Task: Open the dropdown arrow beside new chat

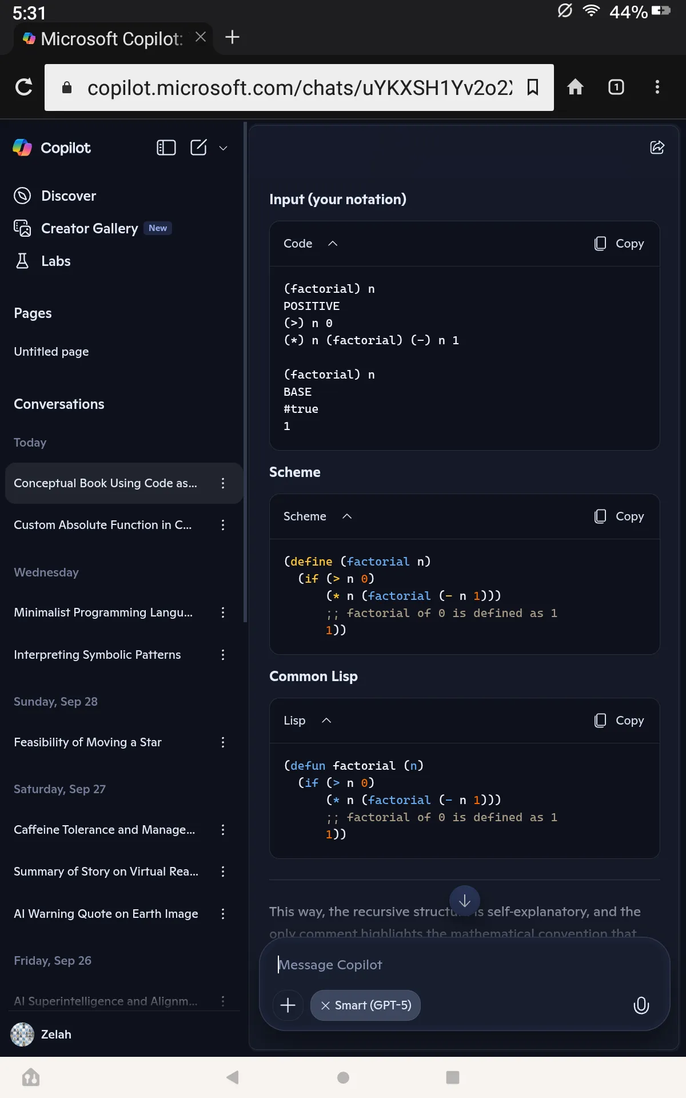Action: pos(224,149)
